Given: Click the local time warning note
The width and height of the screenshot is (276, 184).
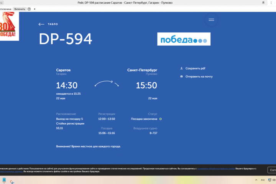Looking at the screenshot, I should pyautogui.click(x=89, y=146).
